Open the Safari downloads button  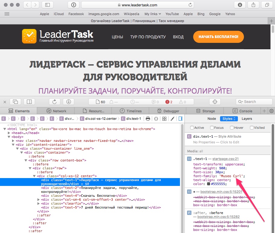240,5
